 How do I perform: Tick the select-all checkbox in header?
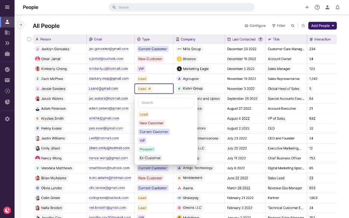click(x=29, y=39)
